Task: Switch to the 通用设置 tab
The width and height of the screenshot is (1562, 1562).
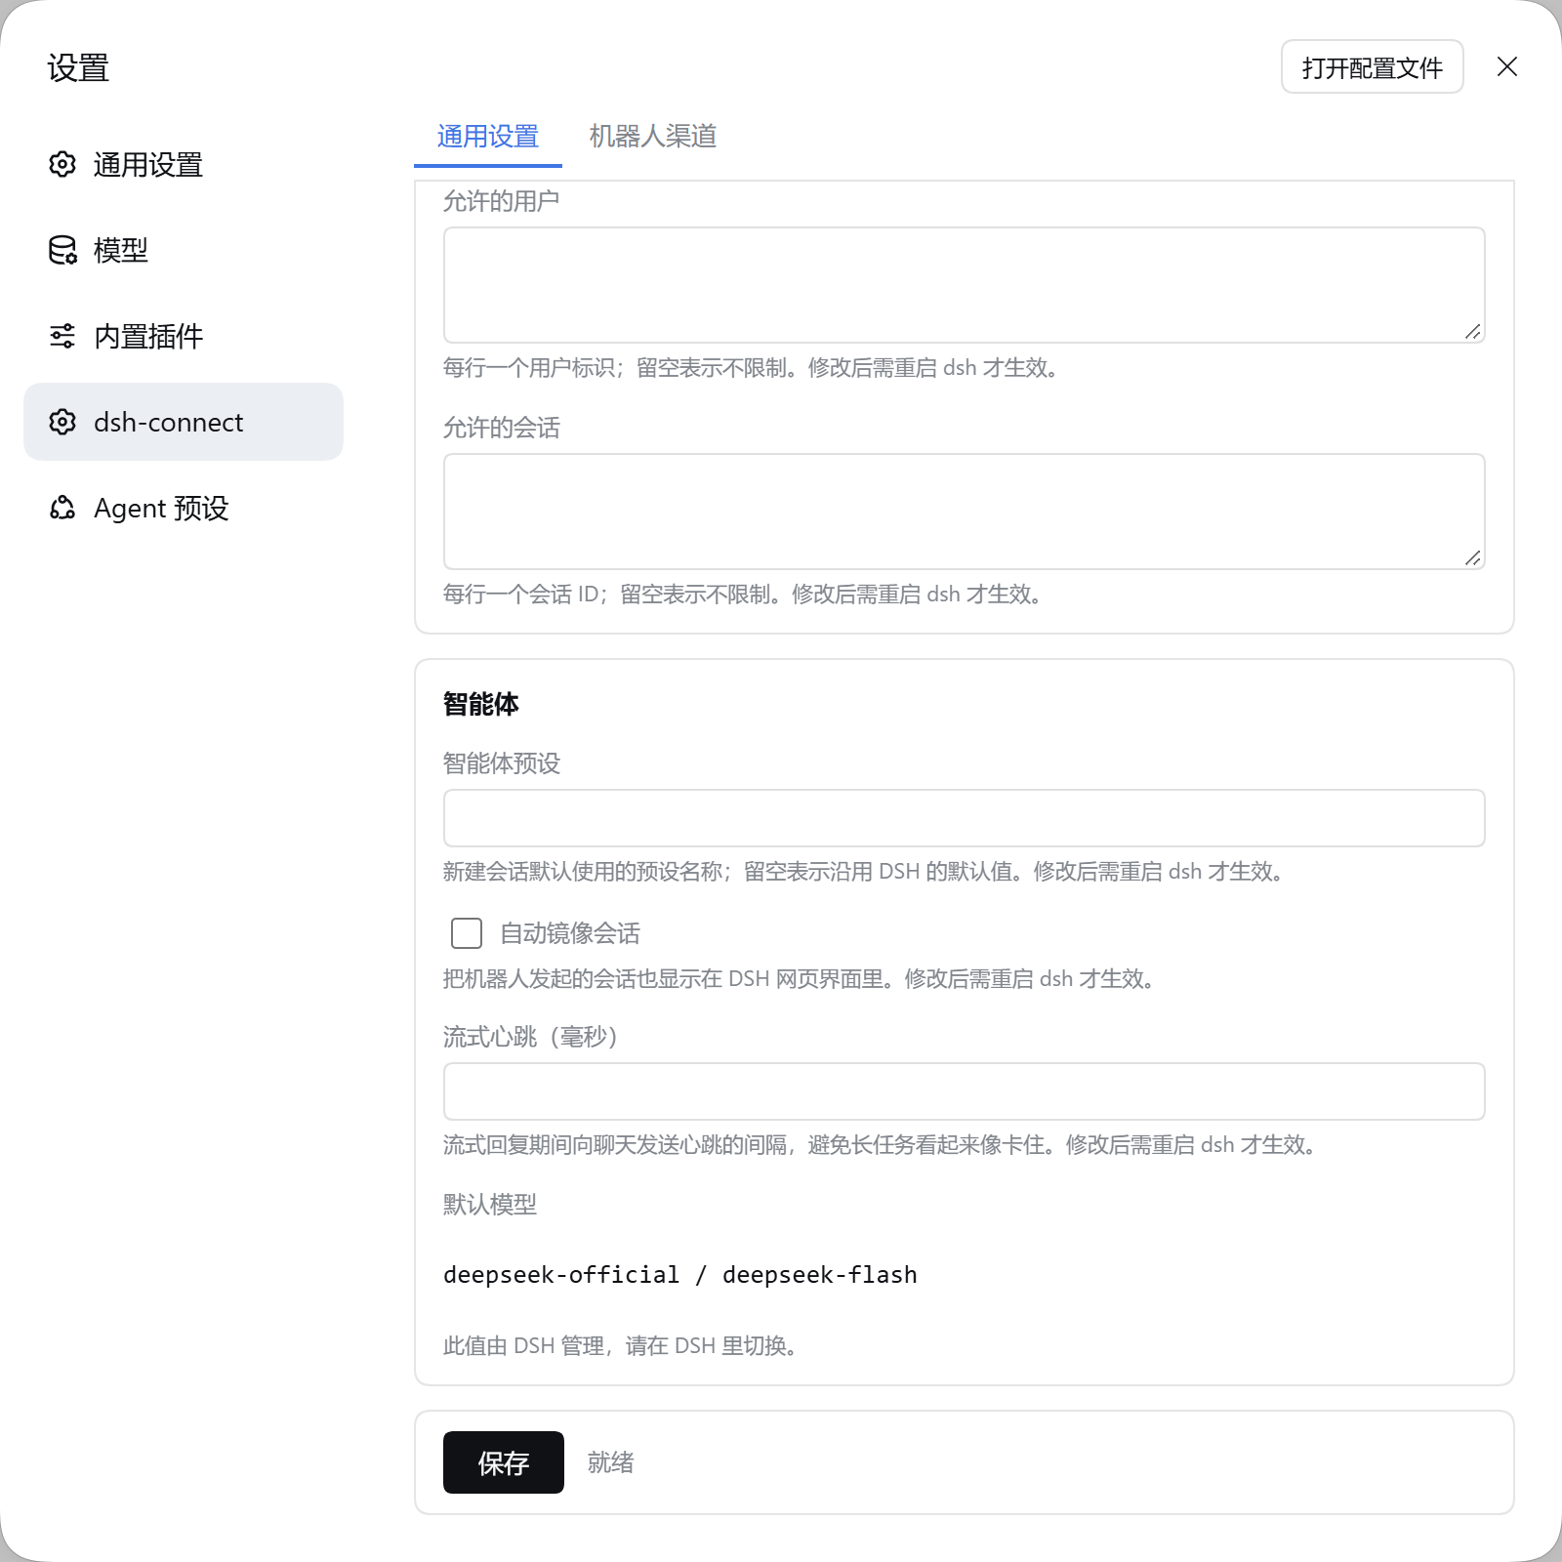Action: click(488, 137)
